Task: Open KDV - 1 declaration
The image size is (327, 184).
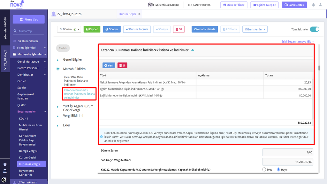Action: tap(24, 119)
